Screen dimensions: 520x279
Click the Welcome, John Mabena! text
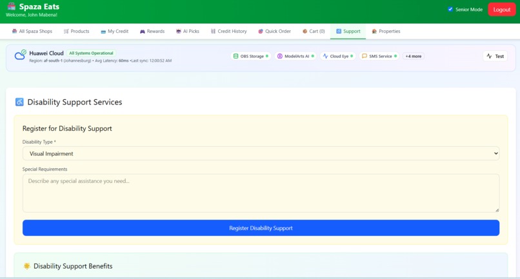click(x=32, y=15)
